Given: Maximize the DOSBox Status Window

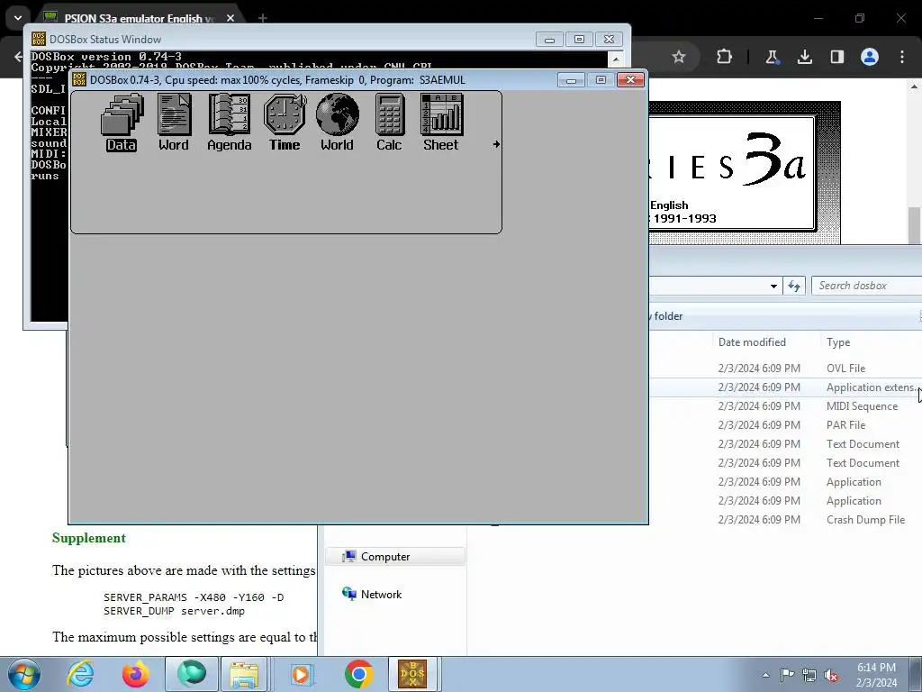Looking at the screenshot, I should [579, 40].
